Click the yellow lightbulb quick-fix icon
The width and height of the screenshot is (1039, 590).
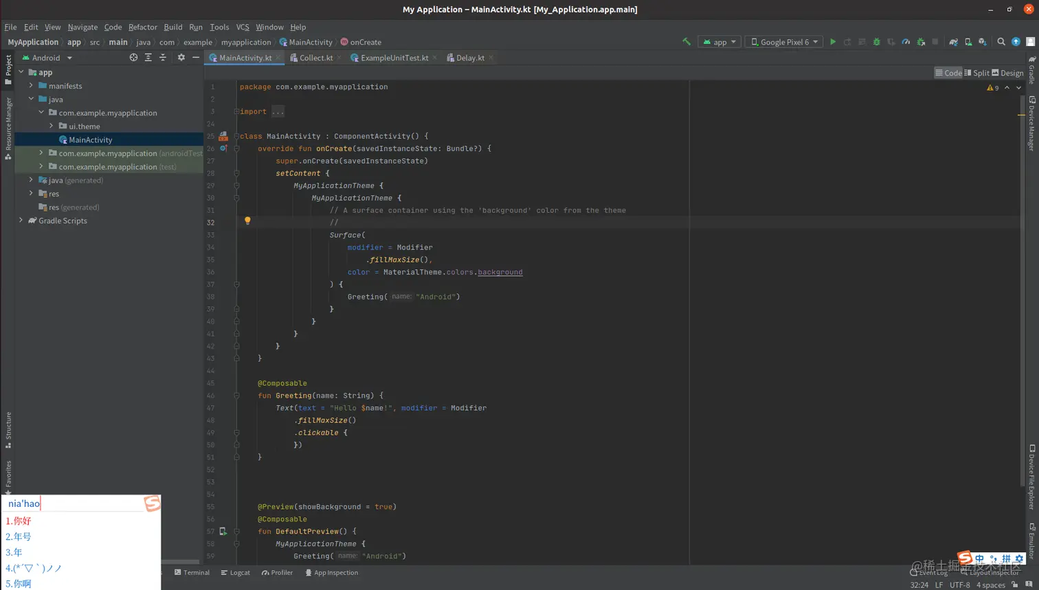pos(247,221)
